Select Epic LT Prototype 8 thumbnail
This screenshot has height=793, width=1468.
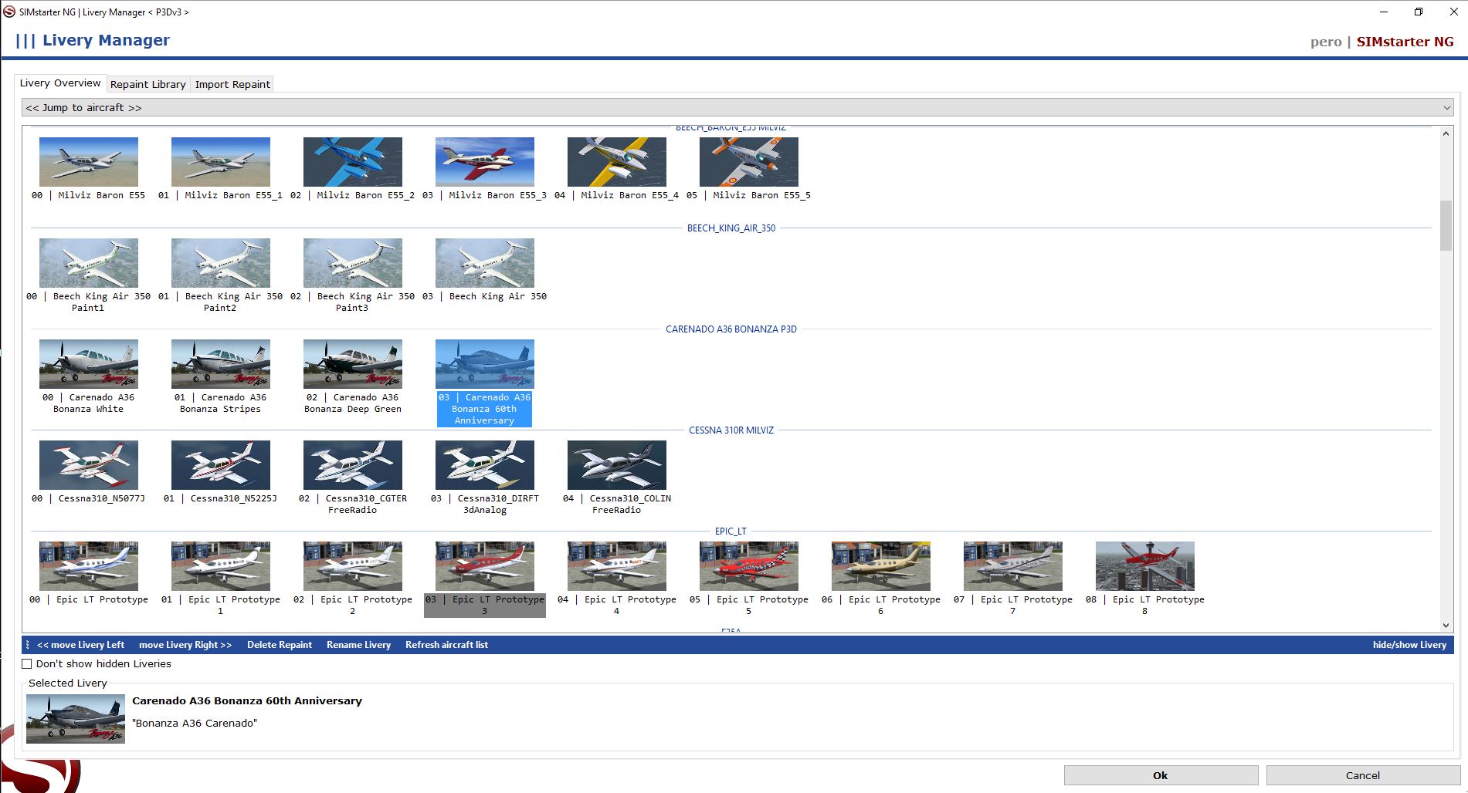click(x=1145, y=566)
